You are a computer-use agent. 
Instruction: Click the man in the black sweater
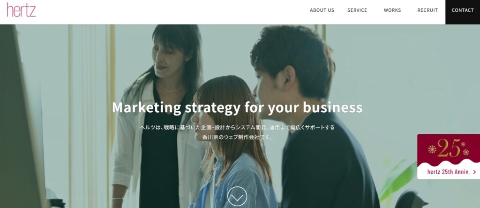(x=315, y=116)
